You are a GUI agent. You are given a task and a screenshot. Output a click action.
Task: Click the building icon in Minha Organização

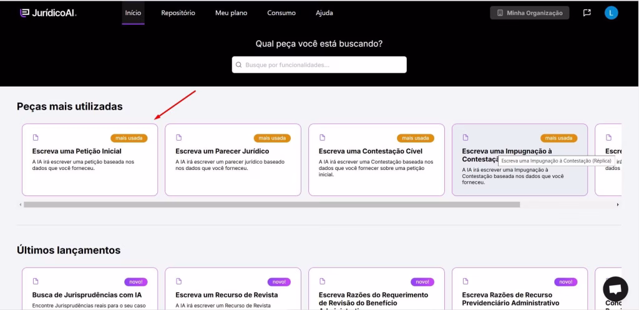click(500, 13)
